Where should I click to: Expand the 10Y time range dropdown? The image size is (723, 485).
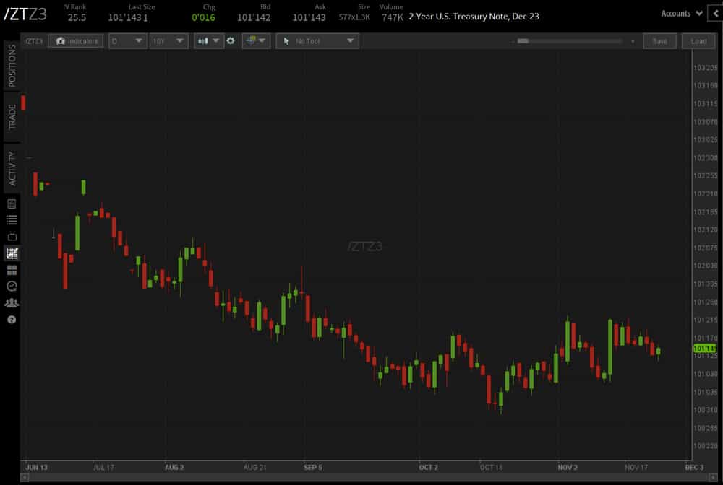(x=168, y=41)
